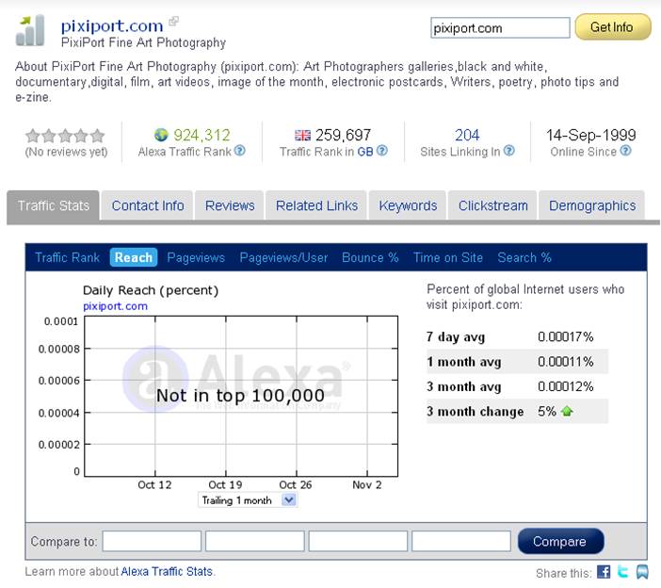The width and height of the screenshot is (661, 588).
Task: Click the Get Info button
Action: pos(613,27)
